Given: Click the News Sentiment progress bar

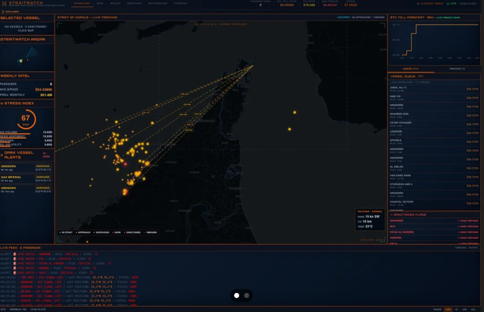Looking at the screenshot, I should tap(12, 138).
